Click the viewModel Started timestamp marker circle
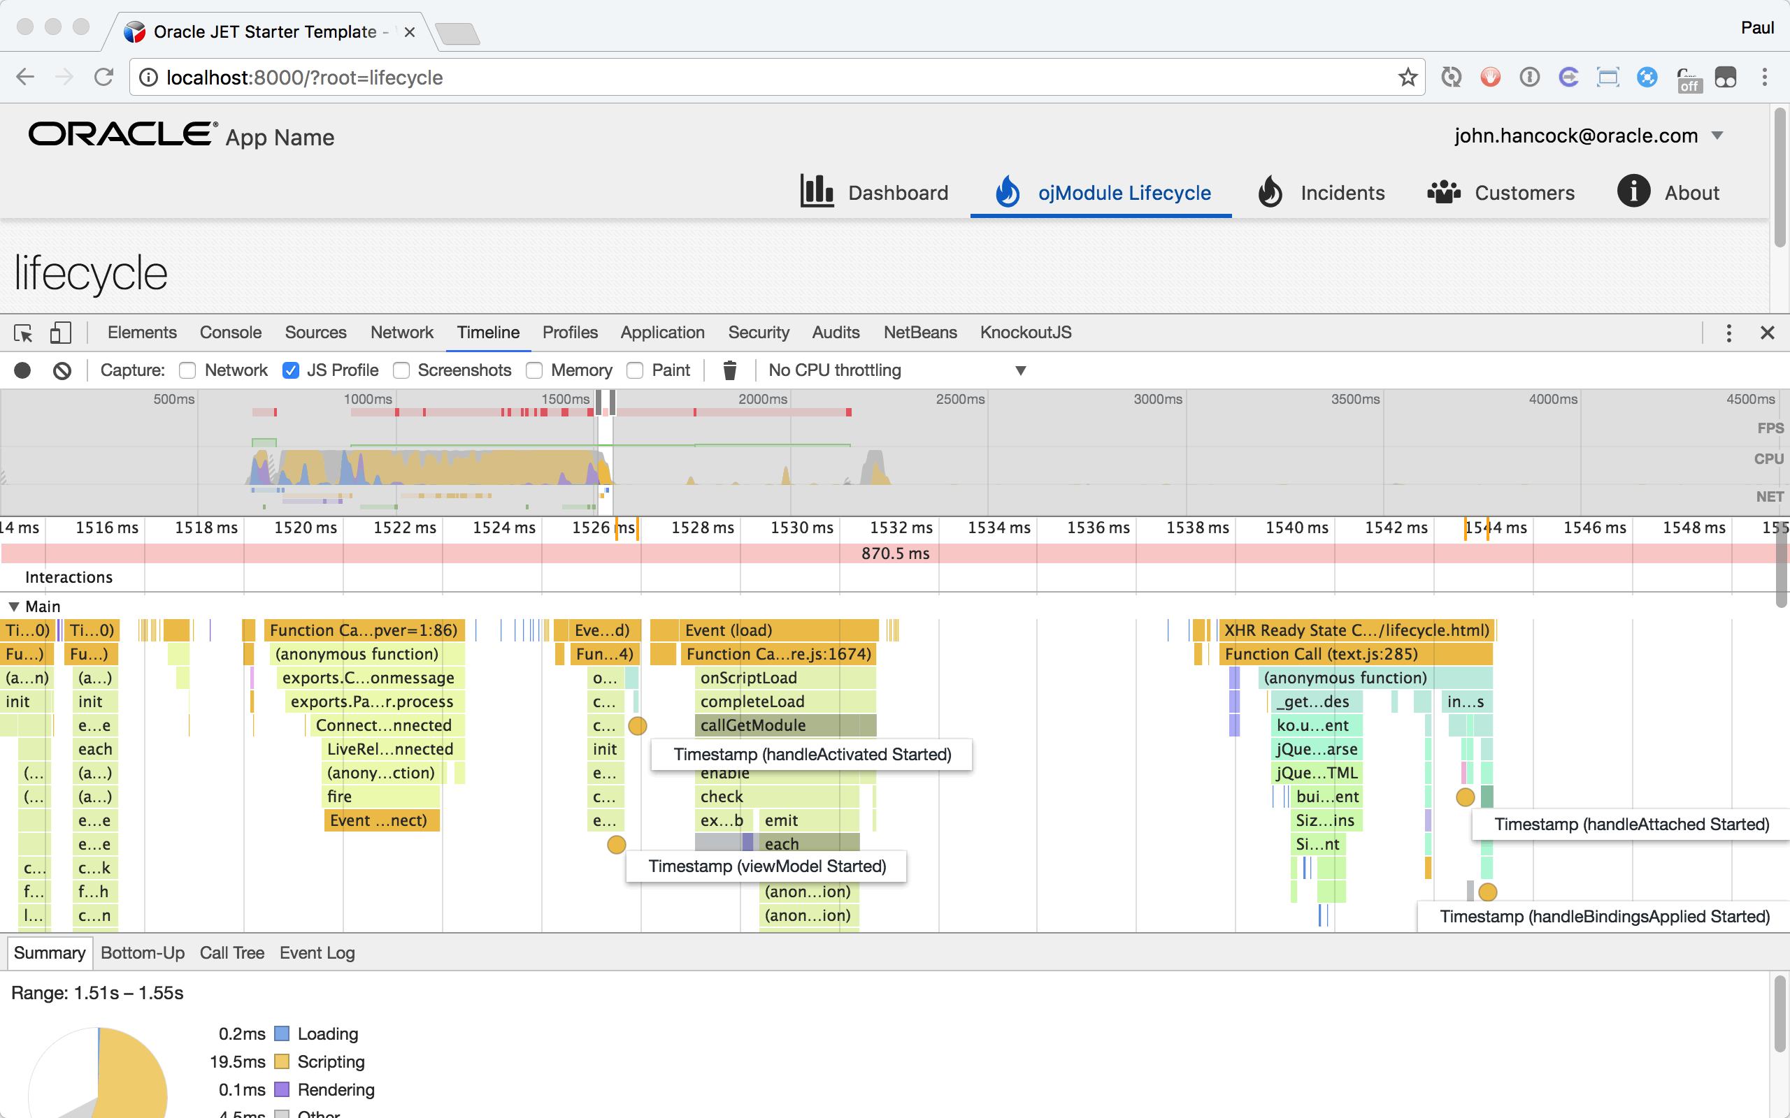 616,844
